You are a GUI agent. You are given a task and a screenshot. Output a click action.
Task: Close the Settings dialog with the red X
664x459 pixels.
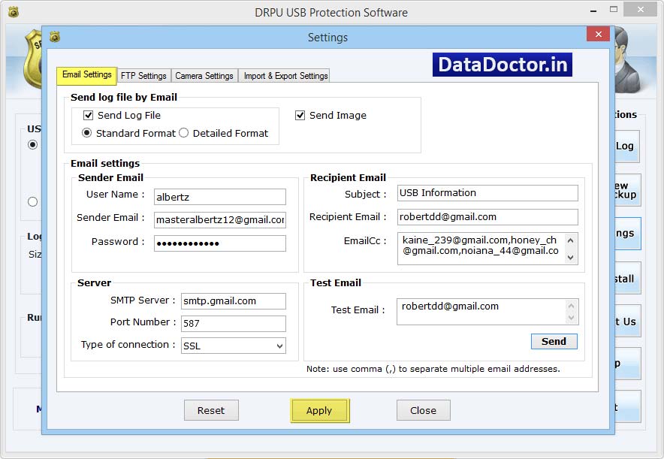click(598, 34)
